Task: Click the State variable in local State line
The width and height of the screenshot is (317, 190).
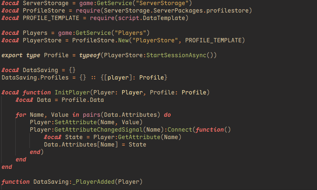Action: 74,137
